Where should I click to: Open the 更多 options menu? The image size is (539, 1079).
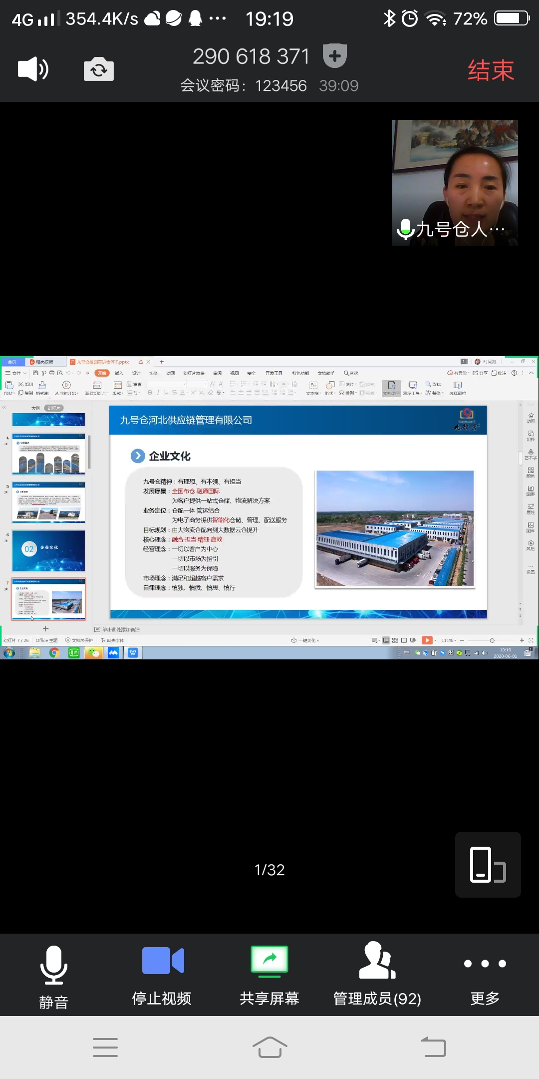[485, 982]
